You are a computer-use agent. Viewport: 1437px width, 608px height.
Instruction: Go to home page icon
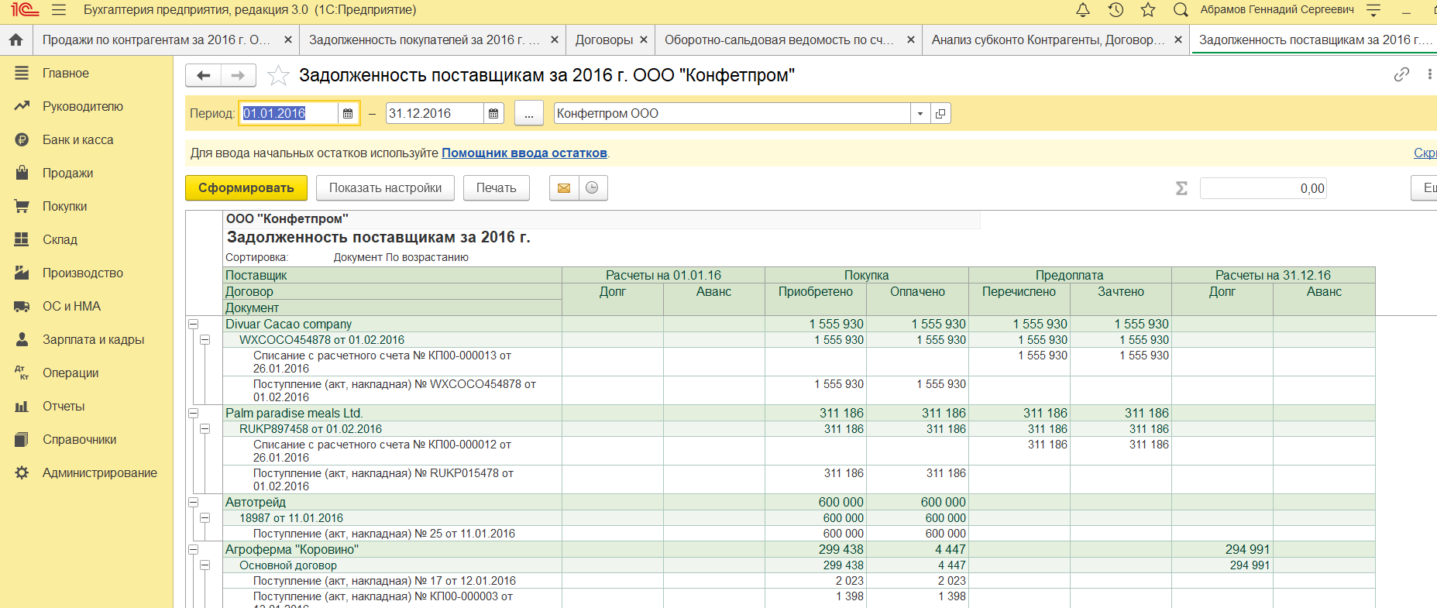[x=15, y=40]
